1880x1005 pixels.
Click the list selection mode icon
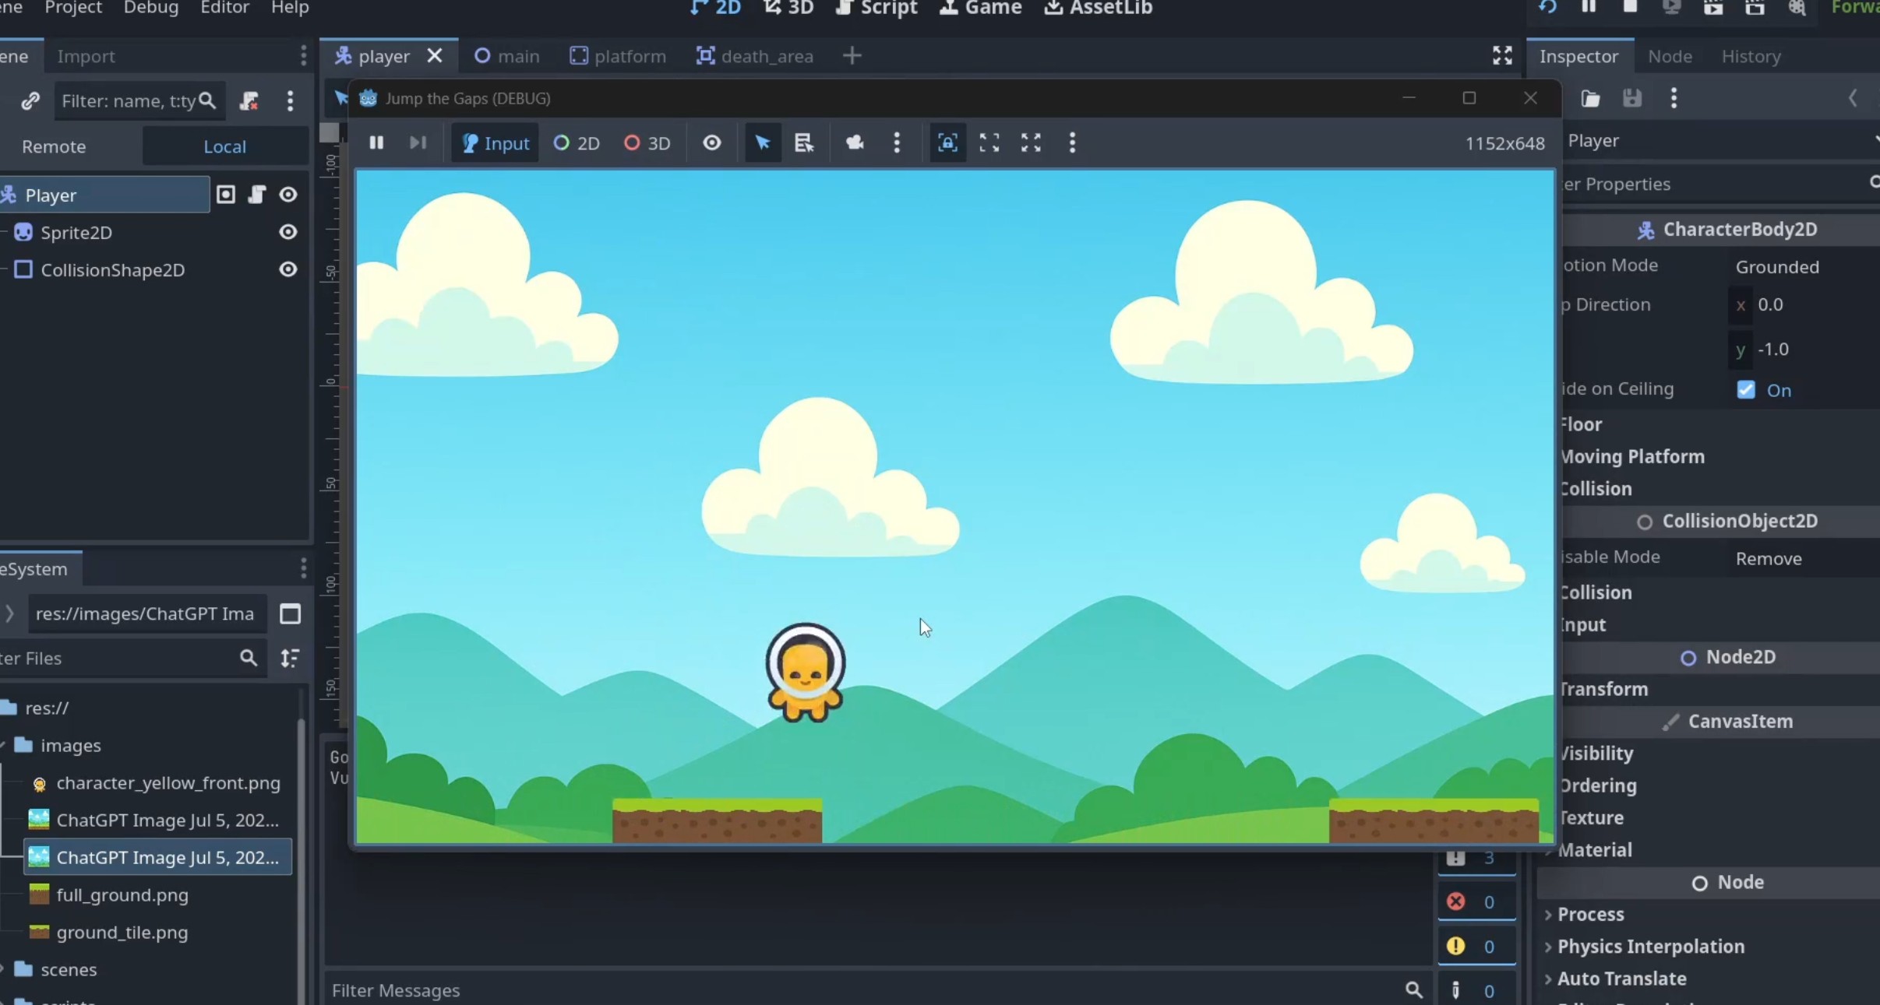(803, 142)
